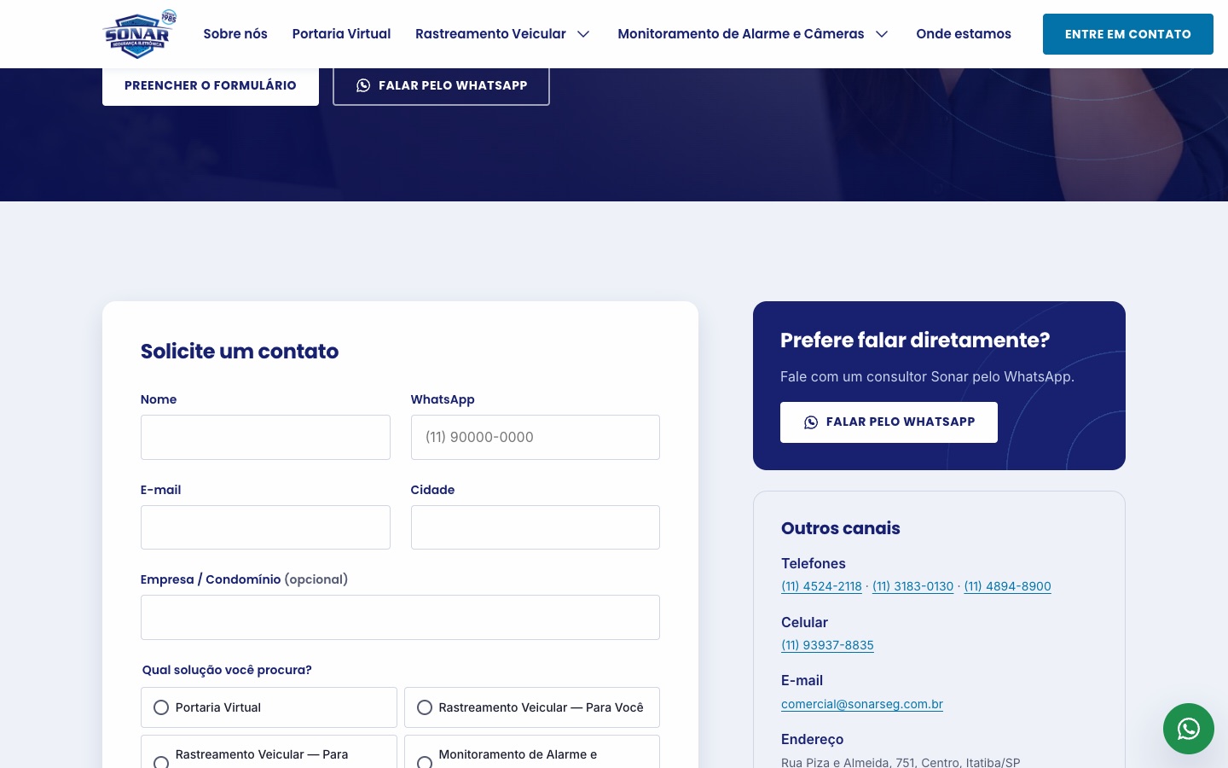The height and width of the screenshot is (768, 1228).
Task: Open the Onde estamos page
Action: [964, 34]
